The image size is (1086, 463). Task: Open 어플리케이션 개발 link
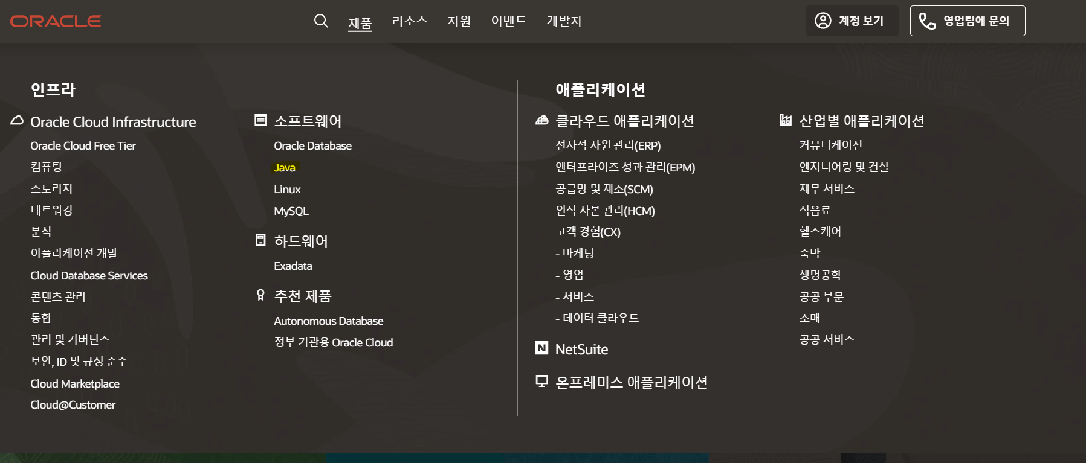pos(74,254)
